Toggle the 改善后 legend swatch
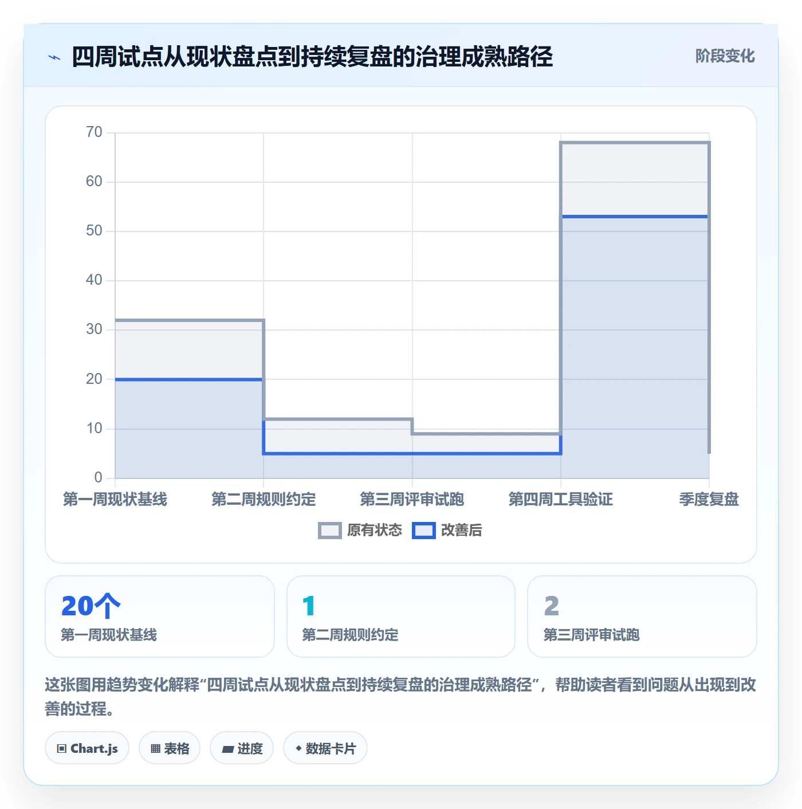Image resolution: width=802 pixels, height=809 pixels. tap(424, 531)
